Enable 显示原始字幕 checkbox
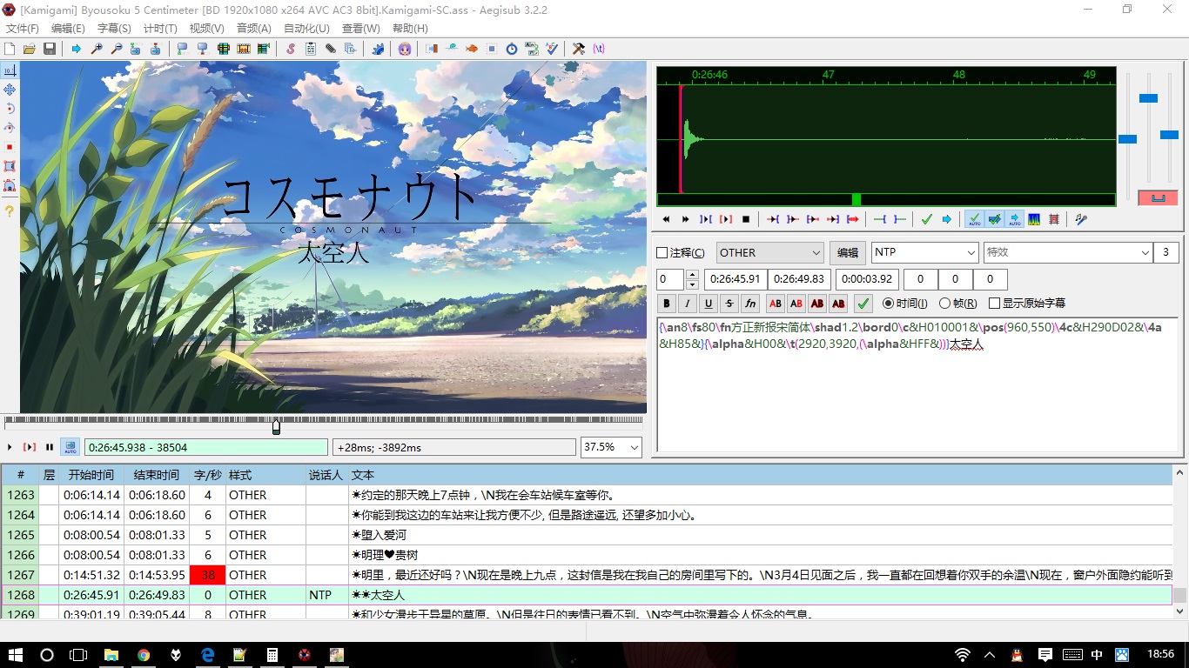The height and width of the screenshot is (668, 1189). [995, 304]
